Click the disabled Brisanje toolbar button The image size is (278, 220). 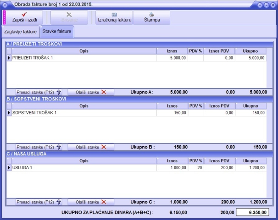pos(69,17)
